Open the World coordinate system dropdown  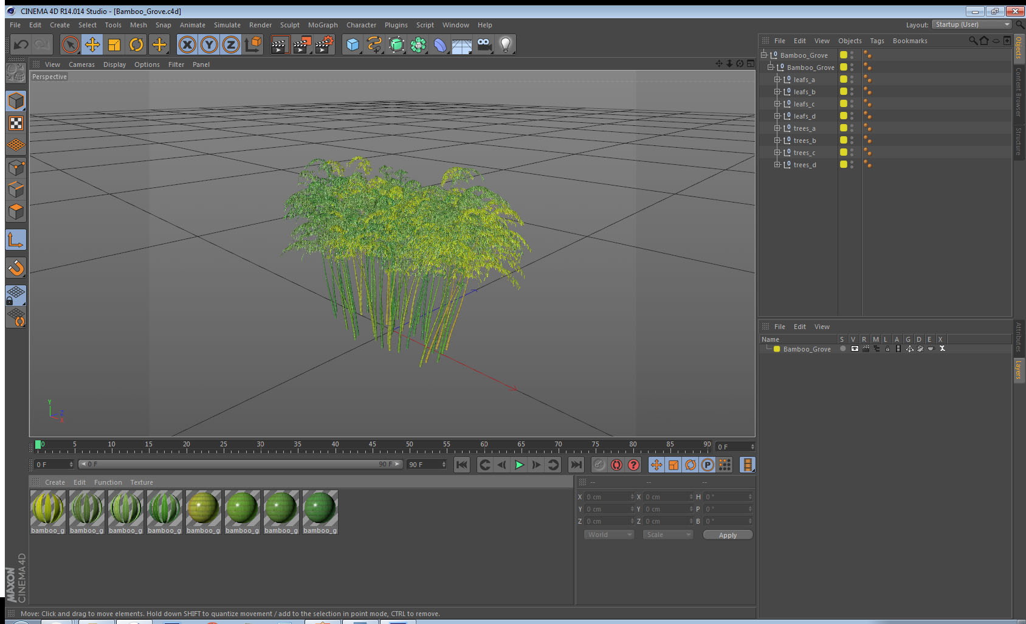pos(609,535)
